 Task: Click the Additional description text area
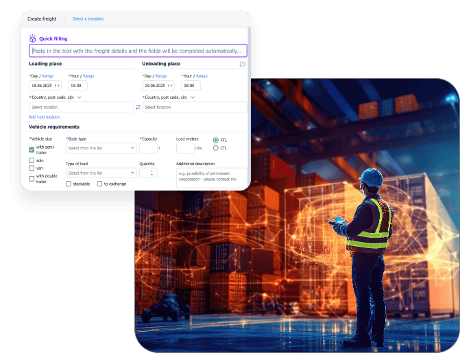[210, 178]
